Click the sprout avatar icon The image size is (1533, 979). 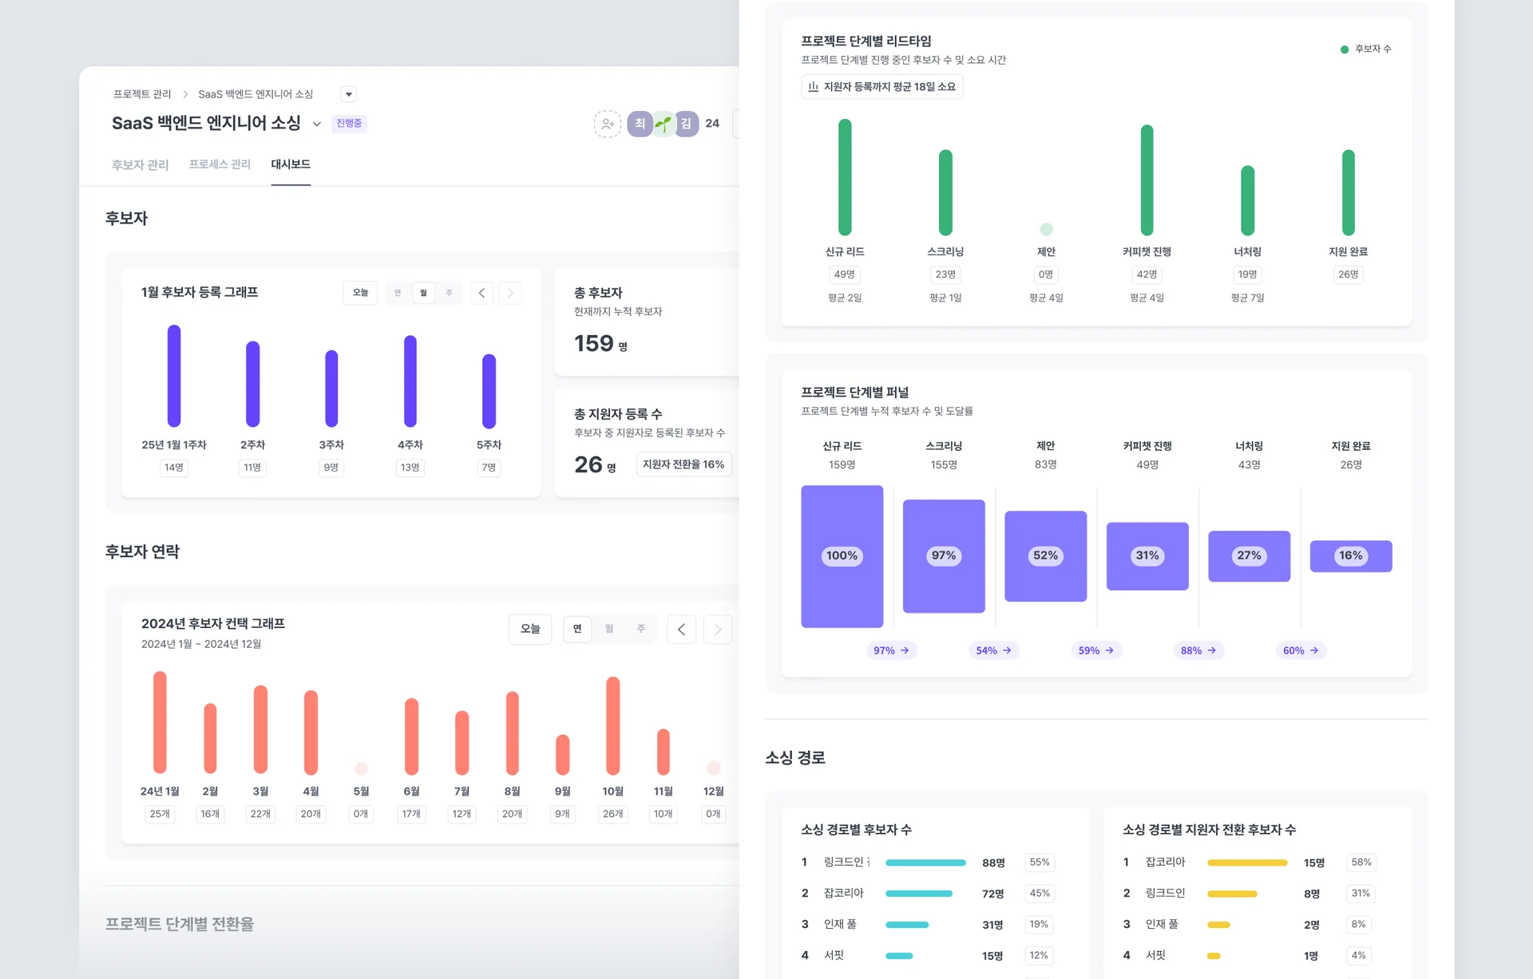point(664,124)
